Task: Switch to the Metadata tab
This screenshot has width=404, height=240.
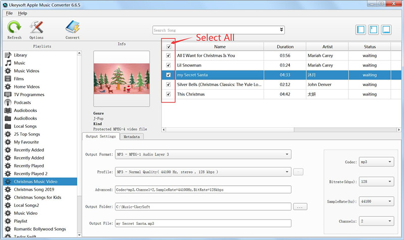Action: 131,137
